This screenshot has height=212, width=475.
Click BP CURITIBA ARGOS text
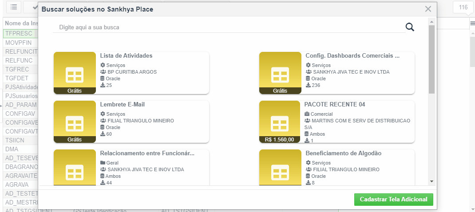pyautogui.click(x=132, y=72)
